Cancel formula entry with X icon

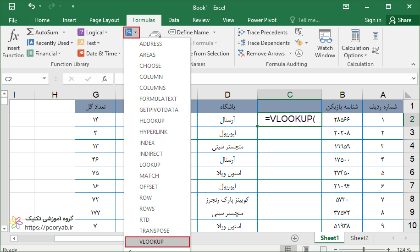(72, 79)
